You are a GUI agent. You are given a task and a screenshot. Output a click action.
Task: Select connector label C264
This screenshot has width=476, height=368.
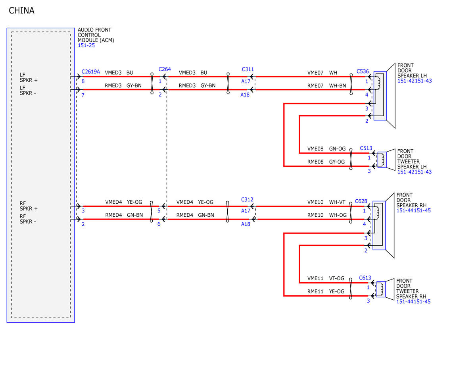coord(165,69)
